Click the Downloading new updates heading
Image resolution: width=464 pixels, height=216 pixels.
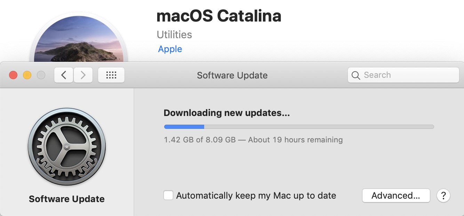tap(226, 113)
